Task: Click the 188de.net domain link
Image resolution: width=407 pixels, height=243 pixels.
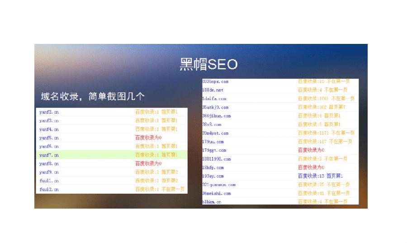Action: pos(213,90)
